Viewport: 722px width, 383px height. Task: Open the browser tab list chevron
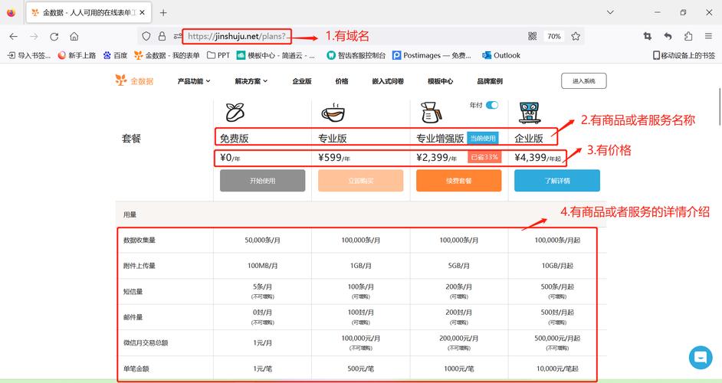click(x=610, y=12)
